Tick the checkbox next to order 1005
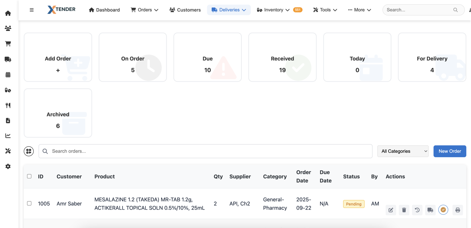This screenshot has width=471, height=228. pos(29,203)
